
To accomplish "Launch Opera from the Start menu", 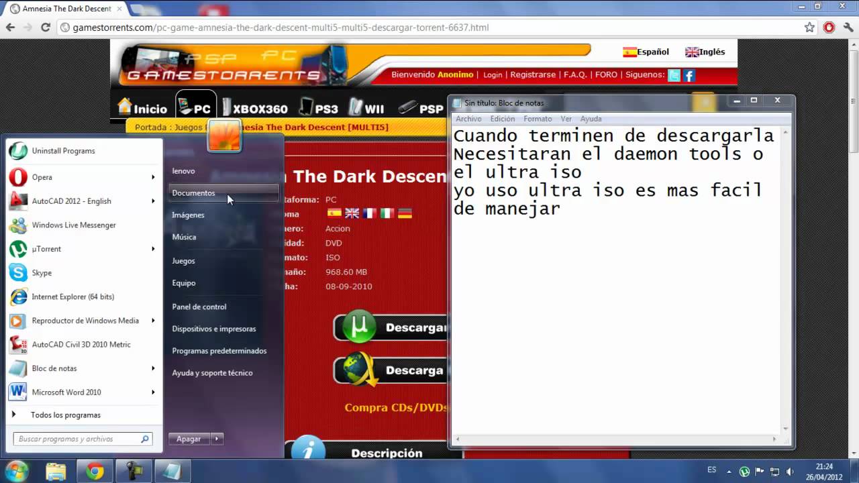I will coord(85,177).
